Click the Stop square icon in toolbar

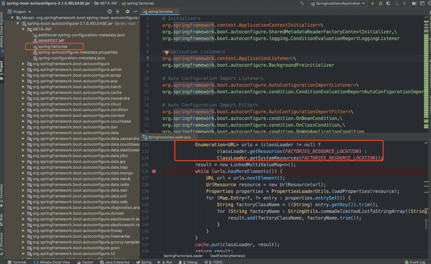[x=404, y=3]
